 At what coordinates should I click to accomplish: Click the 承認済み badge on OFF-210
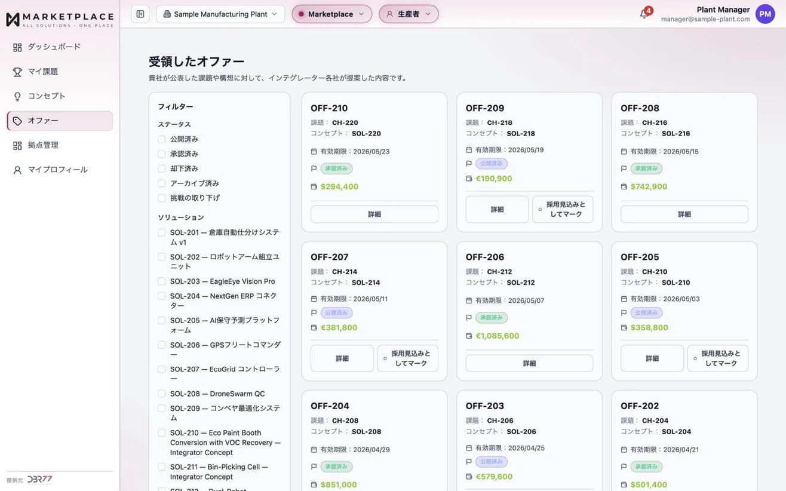tap(337, 169)
